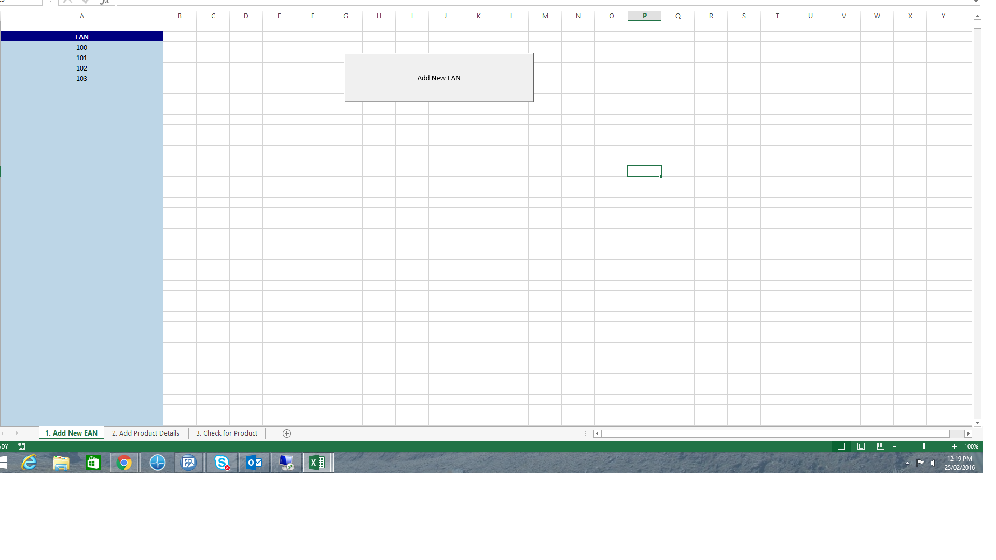
Task: Add a new worksheet with the plus button
Action: [286, 433]
